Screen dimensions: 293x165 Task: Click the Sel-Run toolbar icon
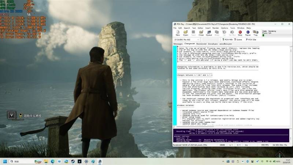pos(232,33)
